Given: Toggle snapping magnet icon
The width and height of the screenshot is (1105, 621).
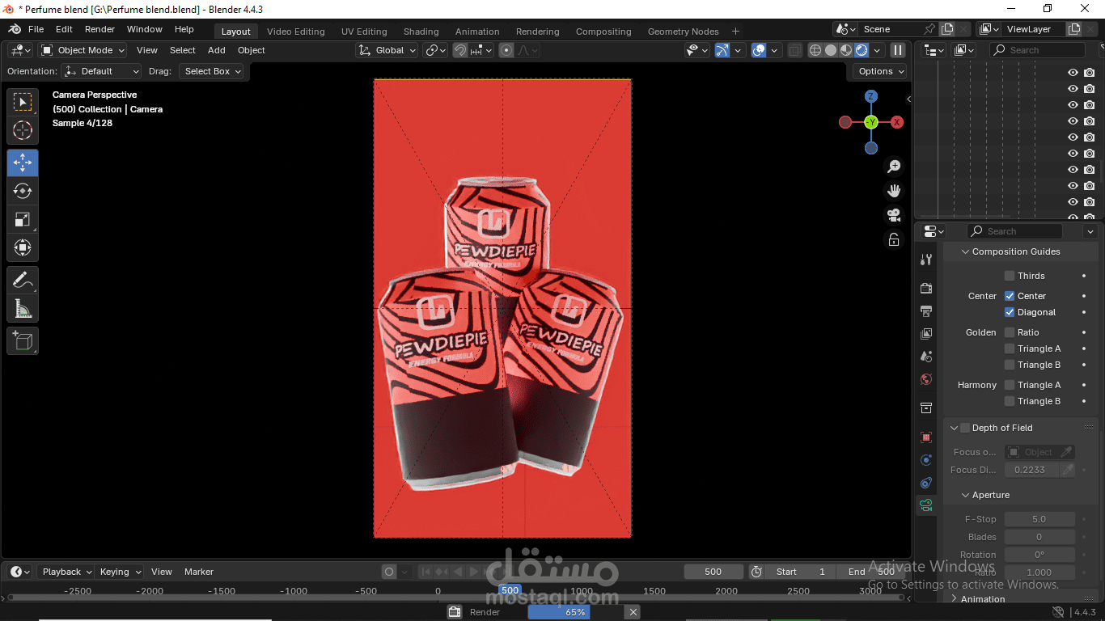Looking at the screenshot, I should (460, 50).
